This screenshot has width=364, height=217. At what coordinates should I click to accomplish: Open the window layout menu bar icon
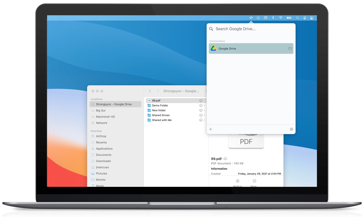(x=265, y=18)
